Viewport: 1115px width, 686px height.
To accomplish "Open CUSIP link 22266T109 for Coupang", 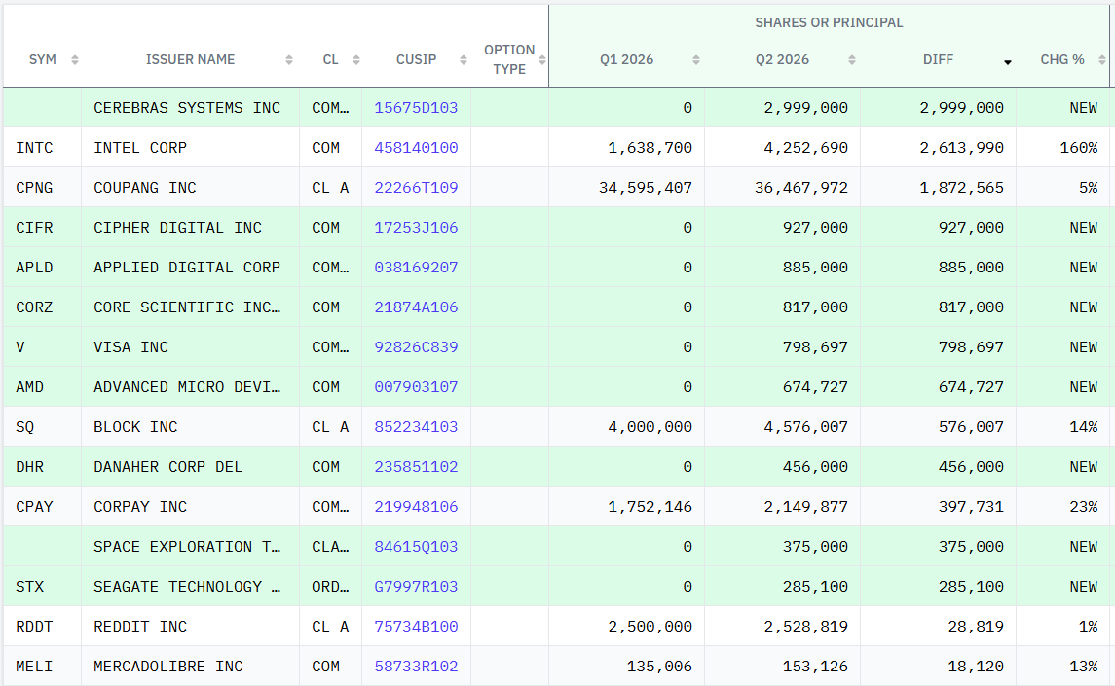I will pyautogui.click(x=416, y=188).
